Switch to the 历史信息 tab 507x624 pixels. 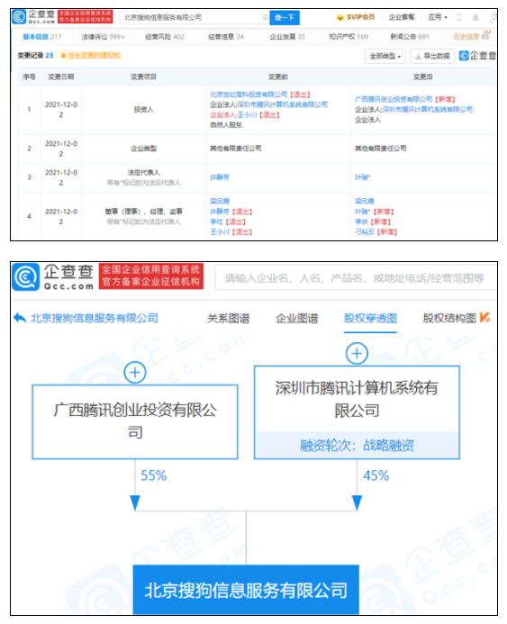[471, 37]
